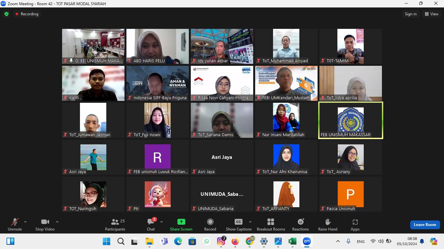Open the Chat panel
444x249 pixels.
151,224
